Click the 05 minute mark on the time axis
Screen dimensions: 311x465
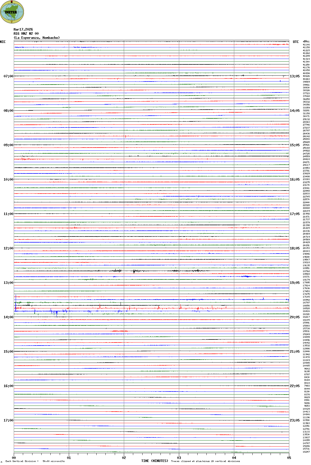[x=289, y=458]
